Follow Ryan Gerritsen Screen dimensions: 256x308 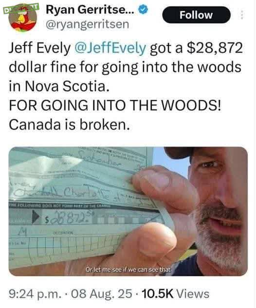pyautogui.click(x=196, y=15)
